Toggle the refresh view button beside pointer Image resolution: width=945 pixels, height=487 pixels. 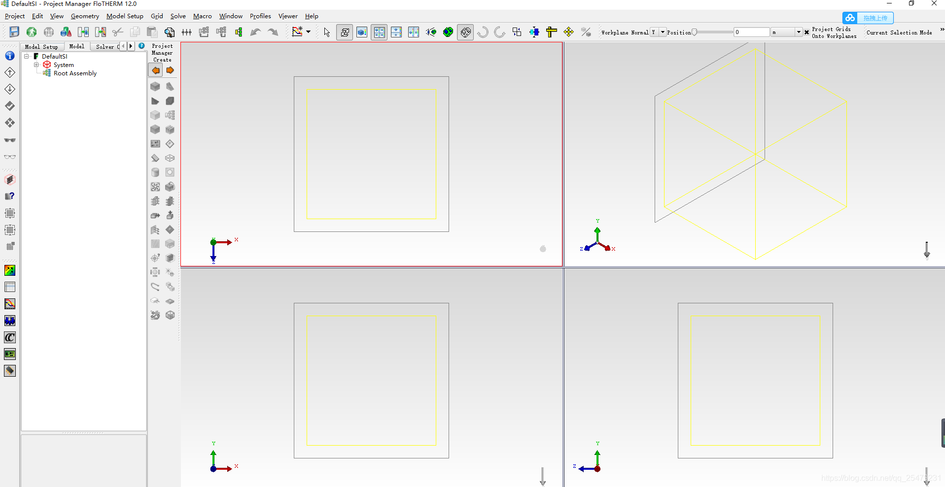(x=345, y=32)
